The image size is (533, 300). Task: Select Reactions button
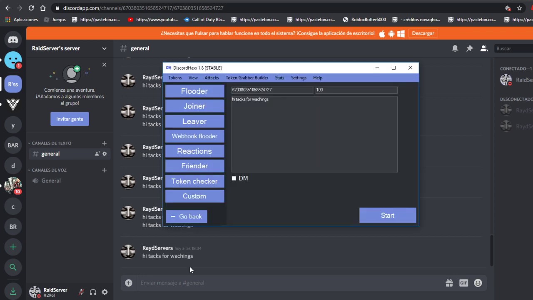coord(194,151)
